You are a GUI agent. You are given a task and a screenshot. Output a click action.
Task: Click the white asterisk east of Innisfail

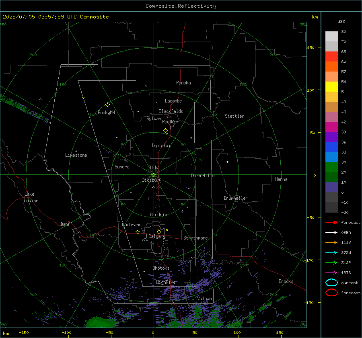click(x=191, y=138)
